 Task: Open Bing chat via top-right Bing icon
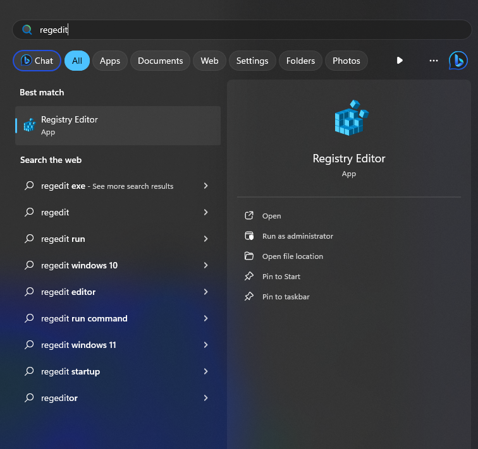[458, 60]
